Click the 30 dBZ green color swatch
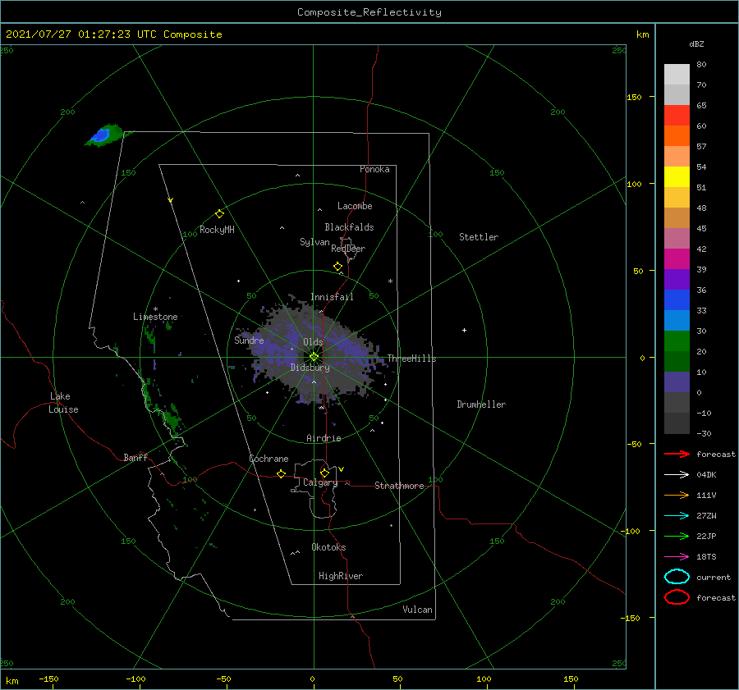The height and width of the screenshot is (690, 739). 677,341
